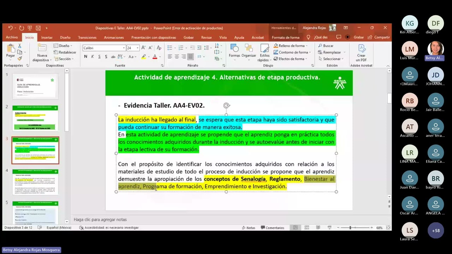The height and width of the screenshot is (254, 452).
Task: Switch to the Insertar tab
Action: (47, 37)
